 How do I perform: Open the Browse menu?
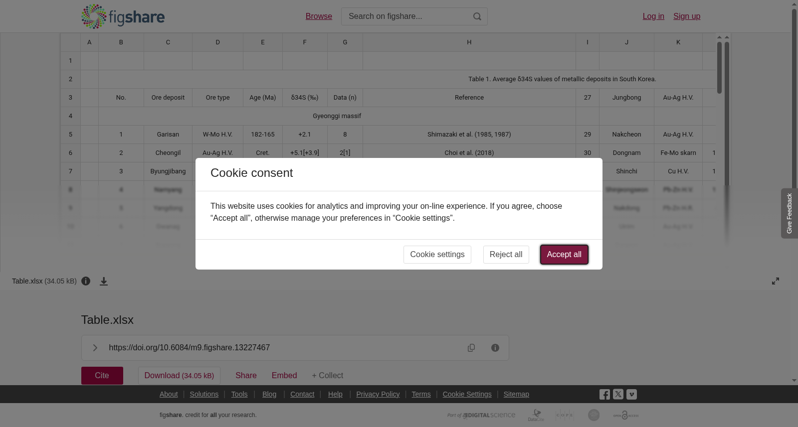[x=319, y=16]
